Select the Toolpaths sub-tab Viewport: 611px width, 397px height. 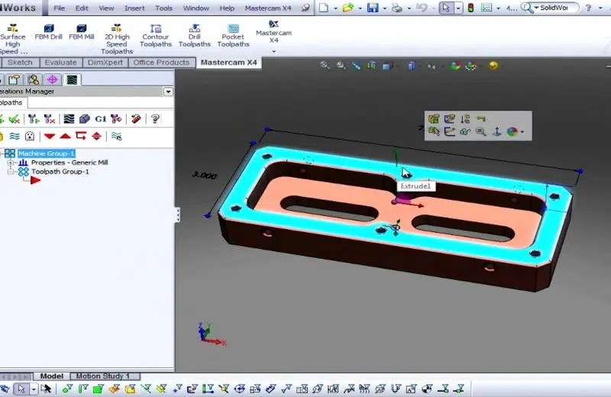click(11, 103)
